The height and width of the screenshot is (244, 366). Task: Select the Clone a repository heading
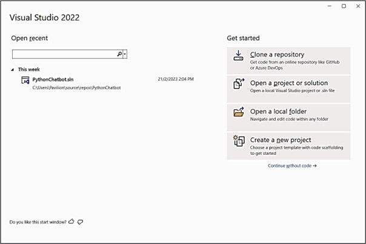(277, 55)
